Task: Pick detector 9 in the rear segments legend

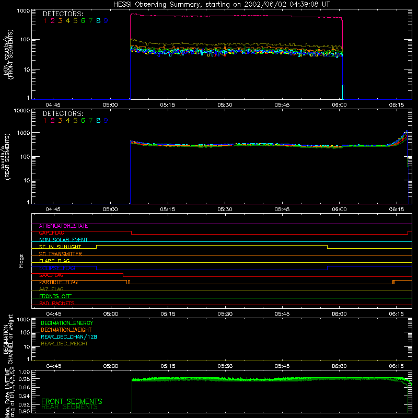Action: (106, 121)
